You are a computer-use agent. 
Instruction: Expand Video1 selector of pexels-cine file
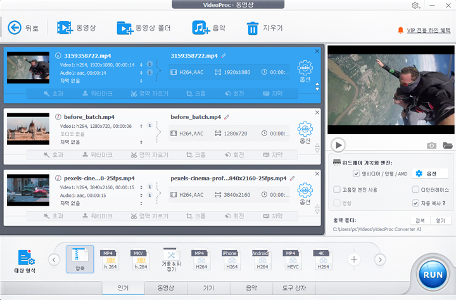click(141, 187)
